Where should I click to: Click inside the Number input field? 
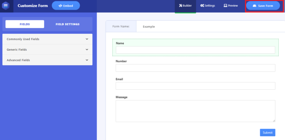pos(196,68)
